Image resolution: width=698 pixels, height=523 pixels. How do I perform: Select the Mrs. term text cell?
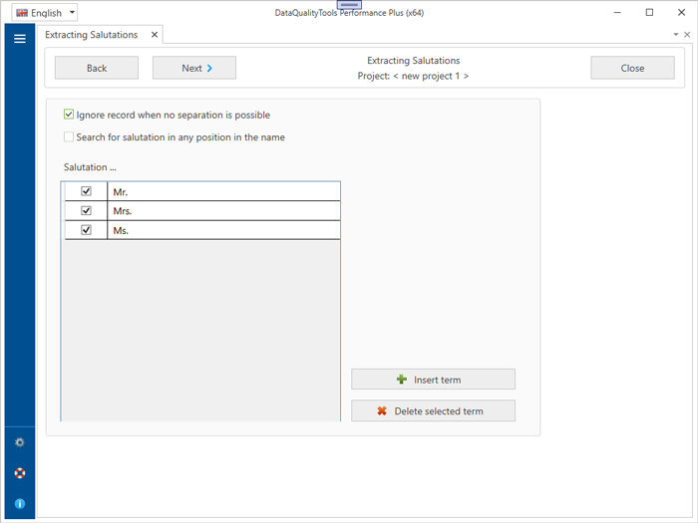click(224, 211)
